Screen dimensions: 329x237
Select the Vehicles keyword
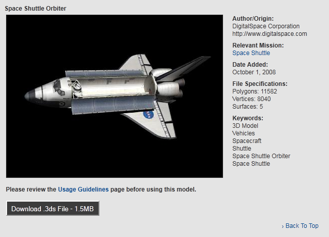pos(243,133)
